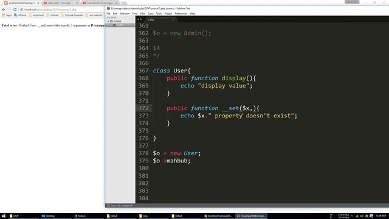Open the Tools menu in Sublime
The height and width of the screenshot is (219, 389).
click(x=159, y=13)
